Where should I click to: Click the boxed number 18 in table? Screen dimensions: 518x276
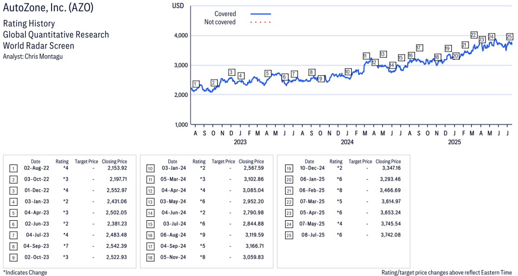150,258
